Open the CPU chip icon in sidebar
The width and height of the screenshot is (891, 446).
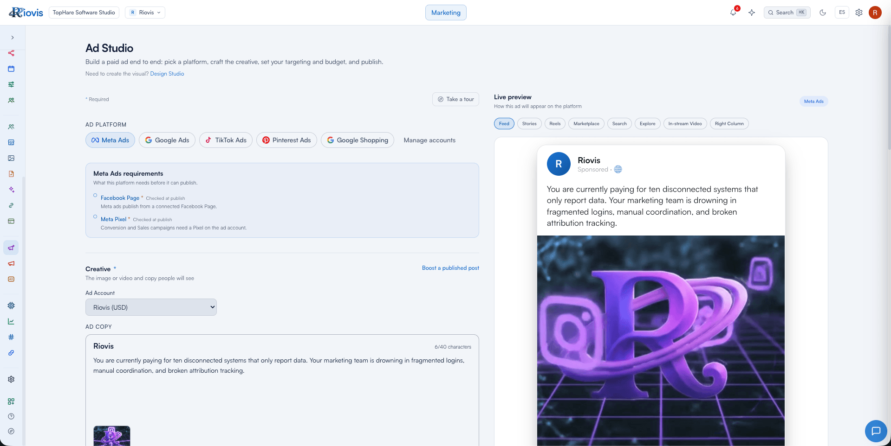pyautogui.click(x=11, y=306)
